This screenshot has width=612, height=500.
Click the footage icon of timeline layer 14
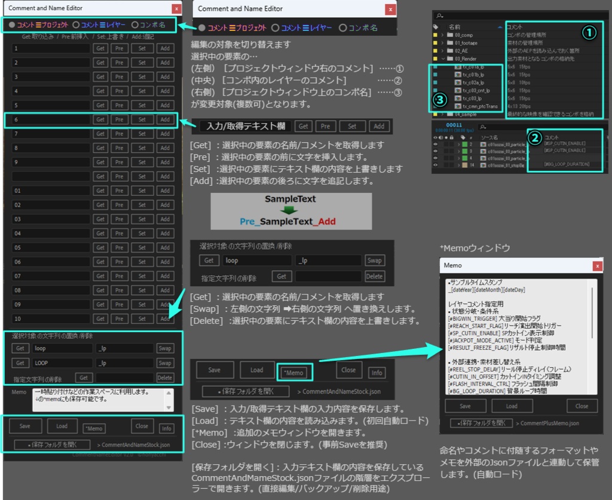click(x=483, y=165)
